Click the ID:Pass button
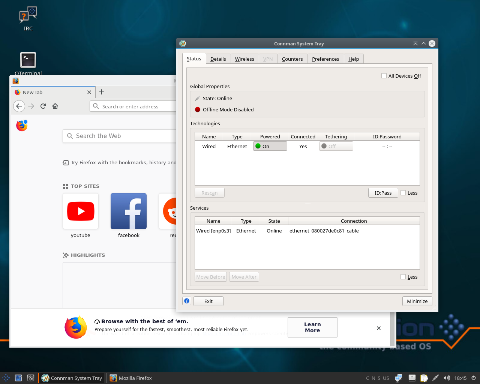This screenshot has height=384, width=480. coord(383,193)
